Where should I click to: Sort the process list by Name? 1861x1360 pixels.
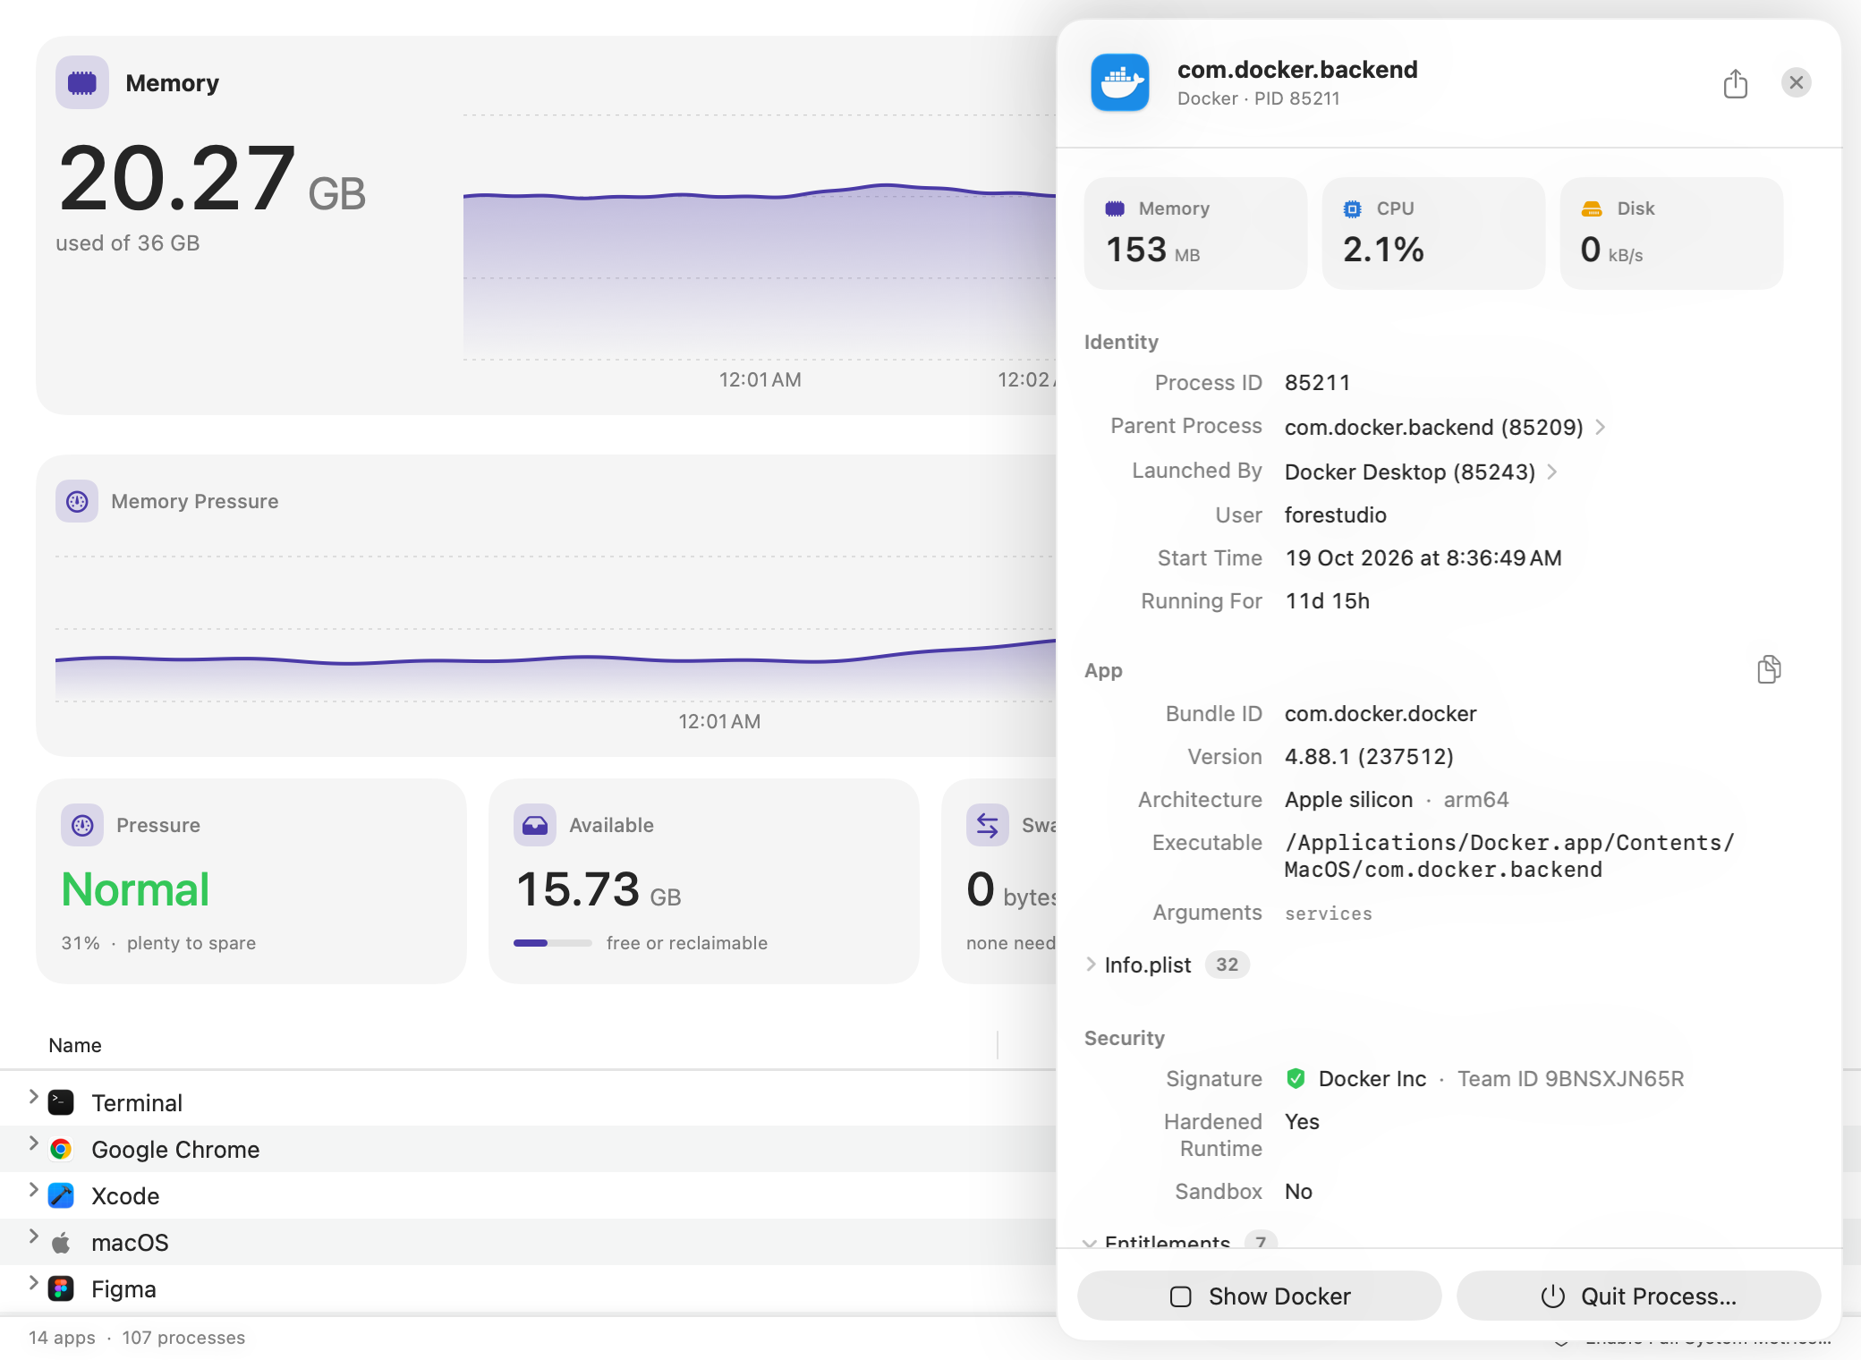pyautogui.click(x=75, y=1045)
